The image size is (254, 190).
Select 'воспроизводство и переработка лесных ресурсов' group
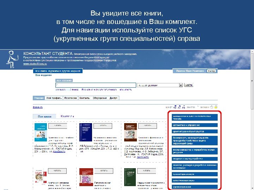click(194, 151)
